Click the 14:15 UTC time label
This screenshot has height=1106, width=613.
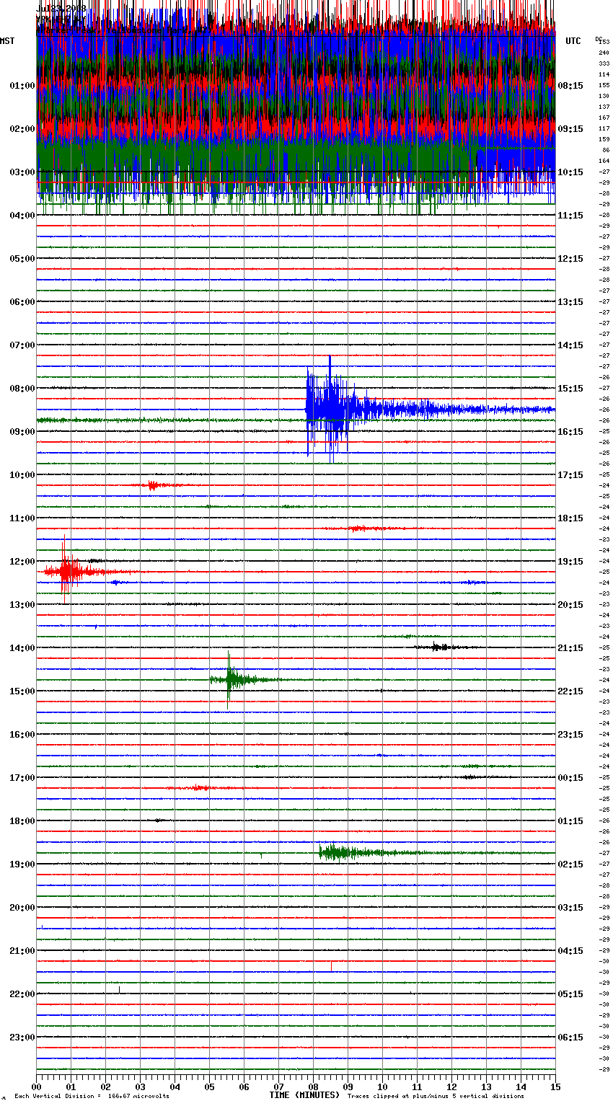click(x=570, y=345)
